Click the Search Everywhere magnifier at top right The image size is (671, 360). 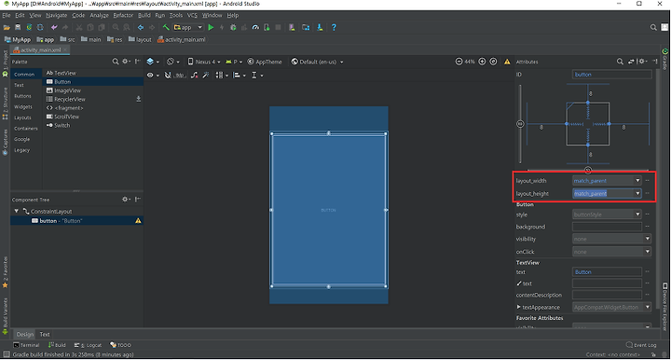click(x=653, y=27)
